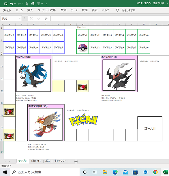Viewport: 169px width, 176px height.
Task: Select the blue ポケモン6 cell
Action: pos(58,35)
